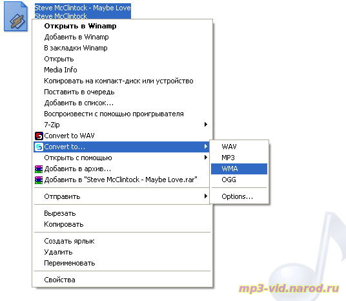Image resolution: width=346 pixels, height=301 pixels.
Task: Expand the 7-Zip submenu arrow
Action: click(206, 124)
